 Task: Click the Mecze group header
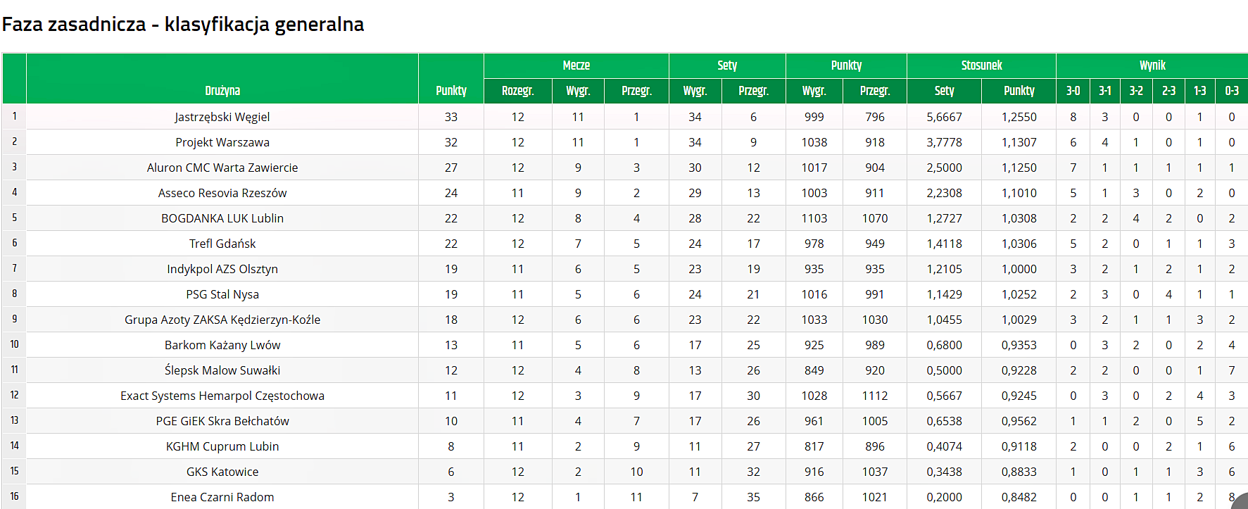coord(576,65)
